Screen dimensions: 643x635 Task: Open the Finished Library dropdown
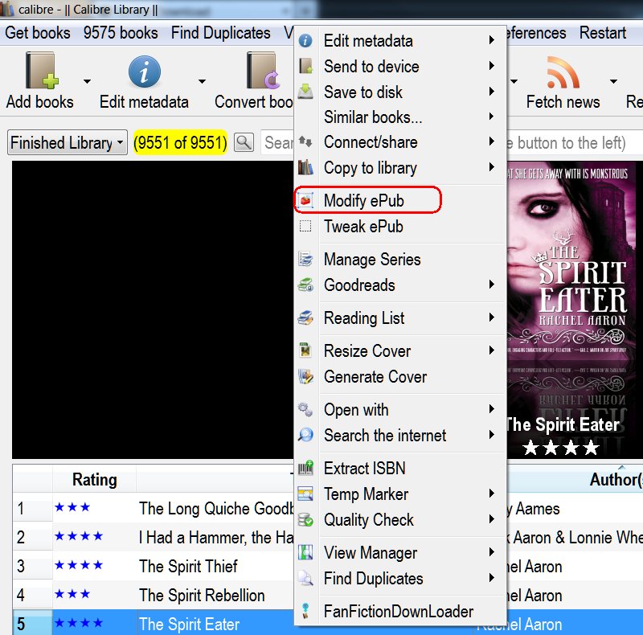68,143
